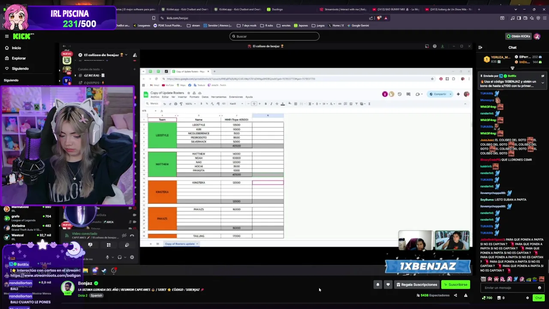This screenshot has height=309, width=549.
Task: Switch to BAD BUNNY MIX YouTube tab
Action: (395, 9)
